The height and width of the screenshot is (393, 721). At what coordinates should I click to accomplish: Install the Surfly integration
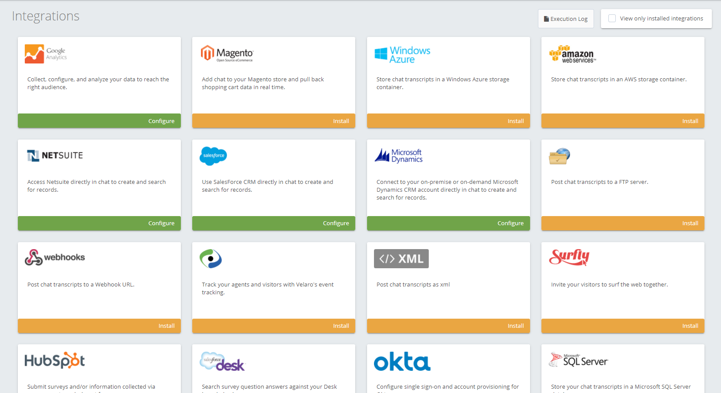623,326
